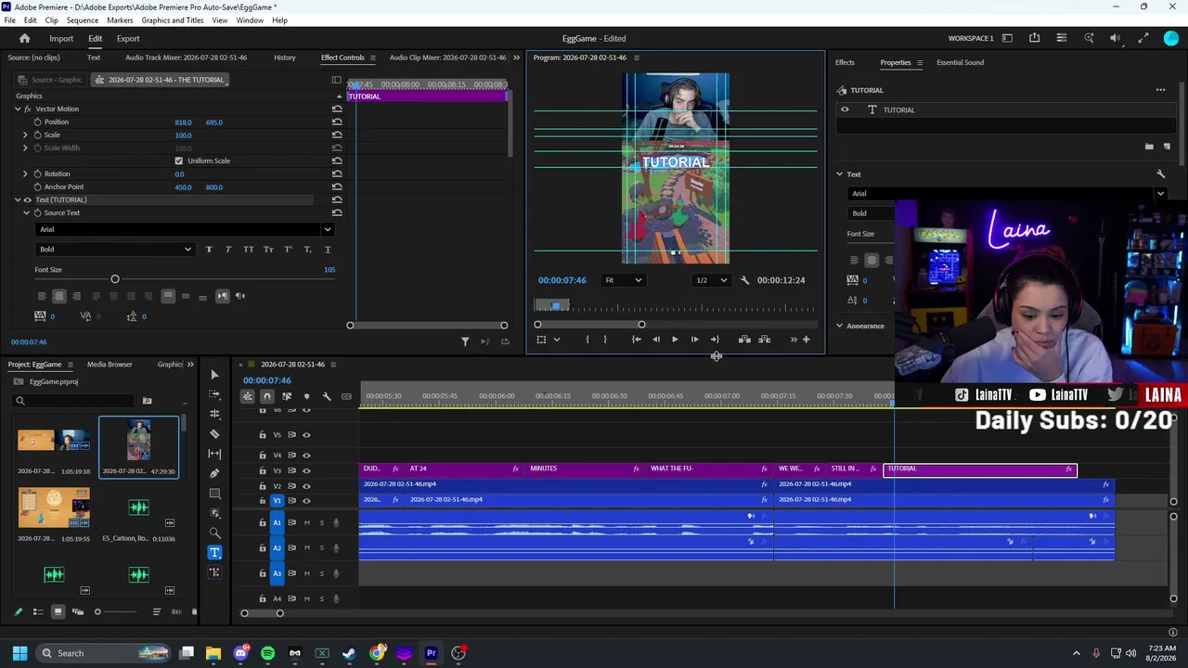Open the Media Browser tab
1188x668 pixels.
(110, 365)
